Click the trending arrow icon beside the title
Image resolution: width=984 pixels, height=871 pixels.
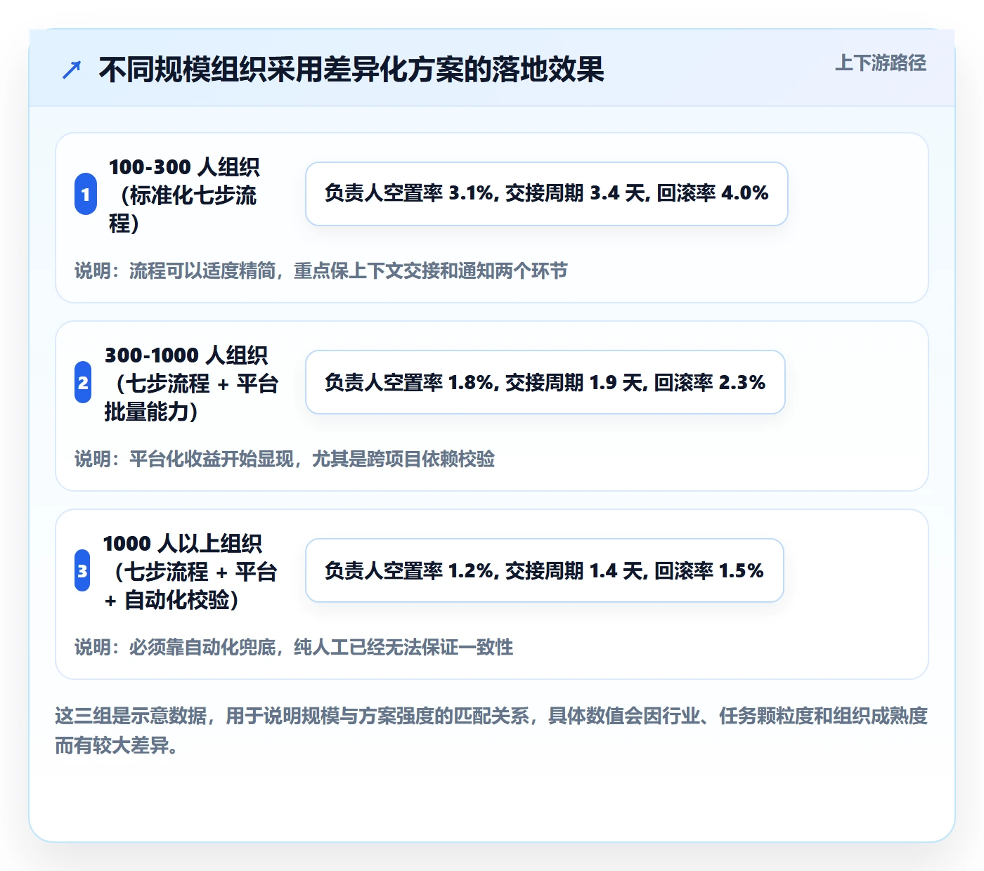72,70
